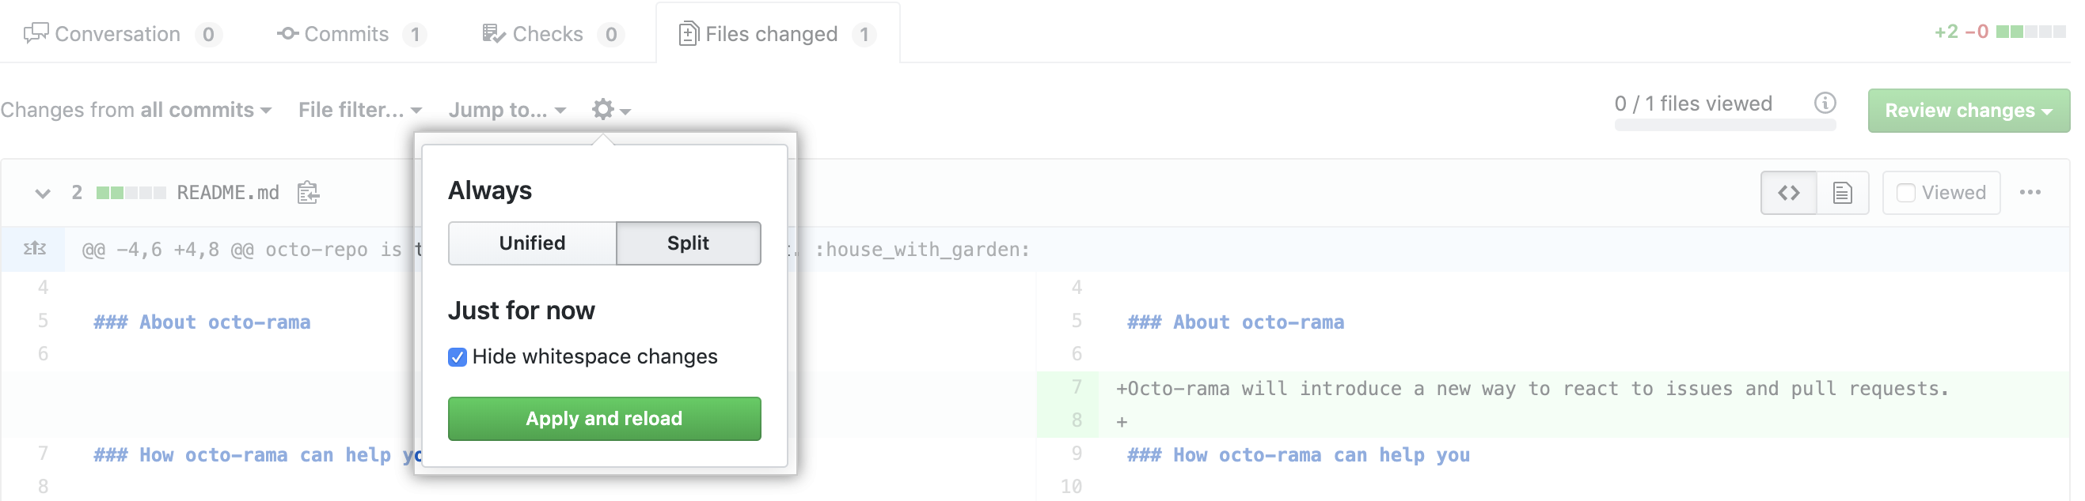Collapse the README.md file diff

(43, 193)
